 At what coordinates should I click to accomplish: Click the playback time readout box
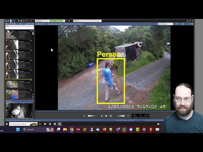[141, 116]
